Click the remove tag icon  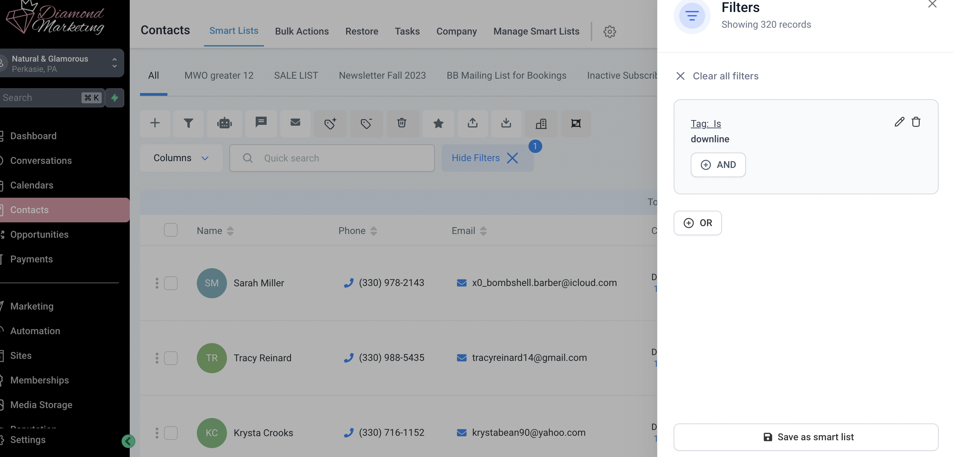click(x=366, y=123)
